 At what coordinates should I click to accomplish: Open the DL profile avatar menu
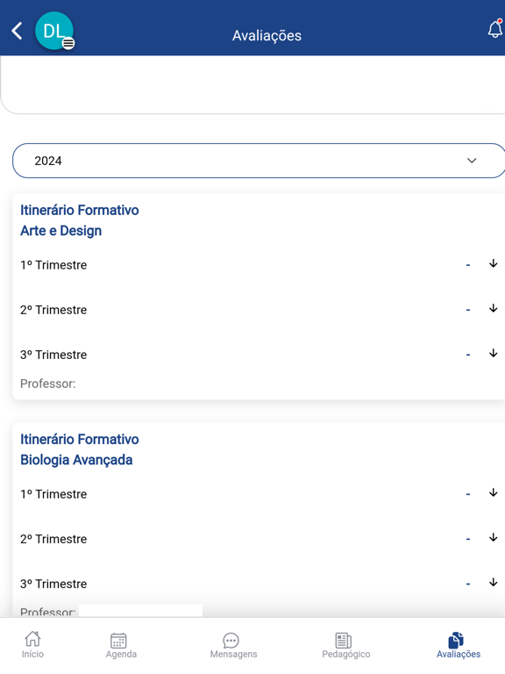(x=54, y=31)
